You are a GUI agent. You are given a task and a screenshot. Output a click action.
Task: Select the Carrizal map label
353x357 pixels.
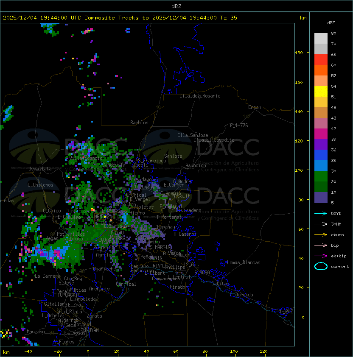pos(126,284)
